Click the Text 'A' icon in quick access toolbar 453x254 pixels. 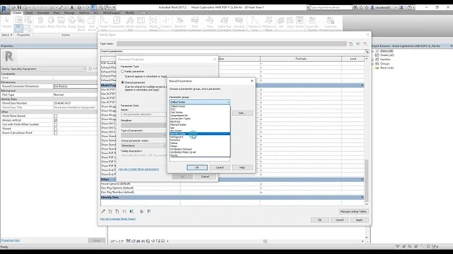(x=72, y=7)
